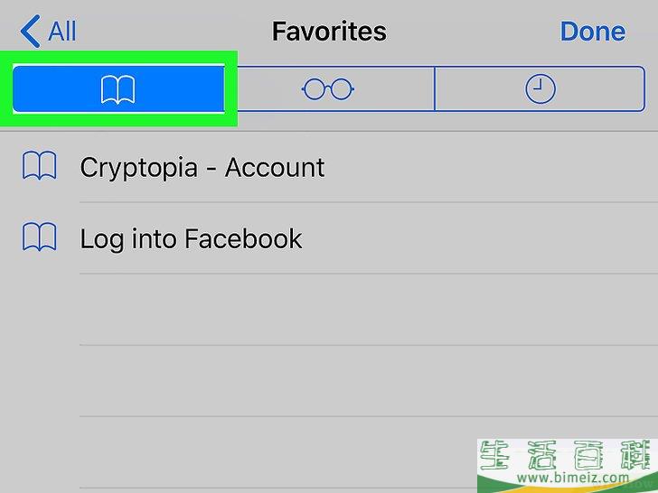Image resolution: width=658 pixels, height=493 pixels.
Task: Go back via the 'All' label
Action: 62,32
